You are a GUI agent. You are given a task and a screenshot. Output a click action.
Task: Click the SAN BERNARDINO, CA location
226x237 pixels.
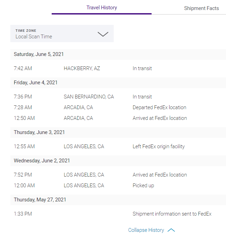click(89, 97)
